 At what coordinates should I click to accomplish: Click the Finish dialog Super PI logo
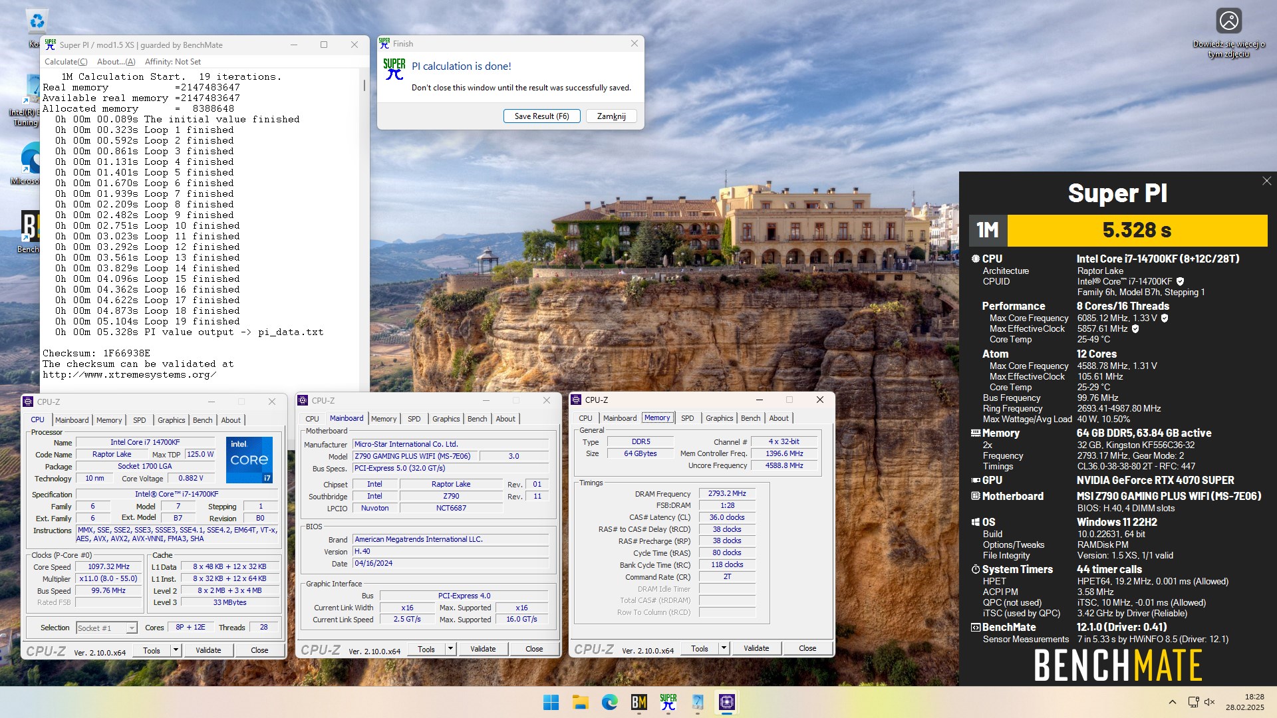click(x=394, y=69)
